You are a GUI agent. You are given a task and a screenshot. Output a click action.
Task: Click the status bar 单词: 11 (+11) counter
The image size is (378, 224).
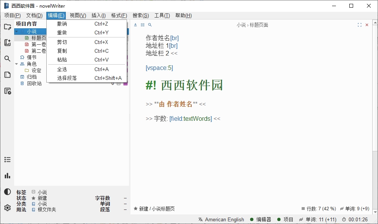318,219
